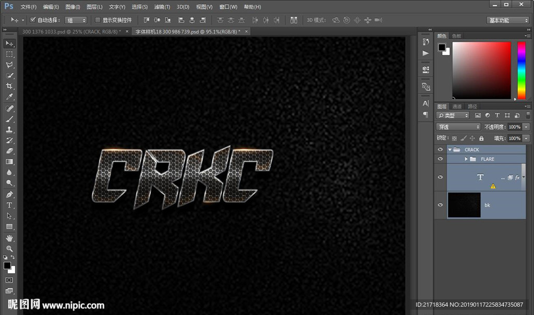Select the Move tool in the toolbox
The width and height of the screenshot is (534, 315).
9,44
